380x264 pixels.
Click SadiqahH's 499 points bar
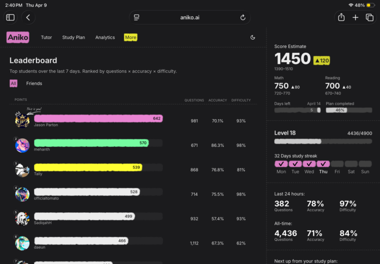(84, 216)
